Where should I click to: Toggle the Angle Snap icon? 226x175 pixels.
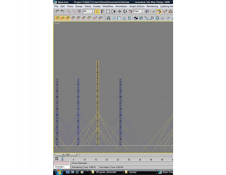pos(170,12)
